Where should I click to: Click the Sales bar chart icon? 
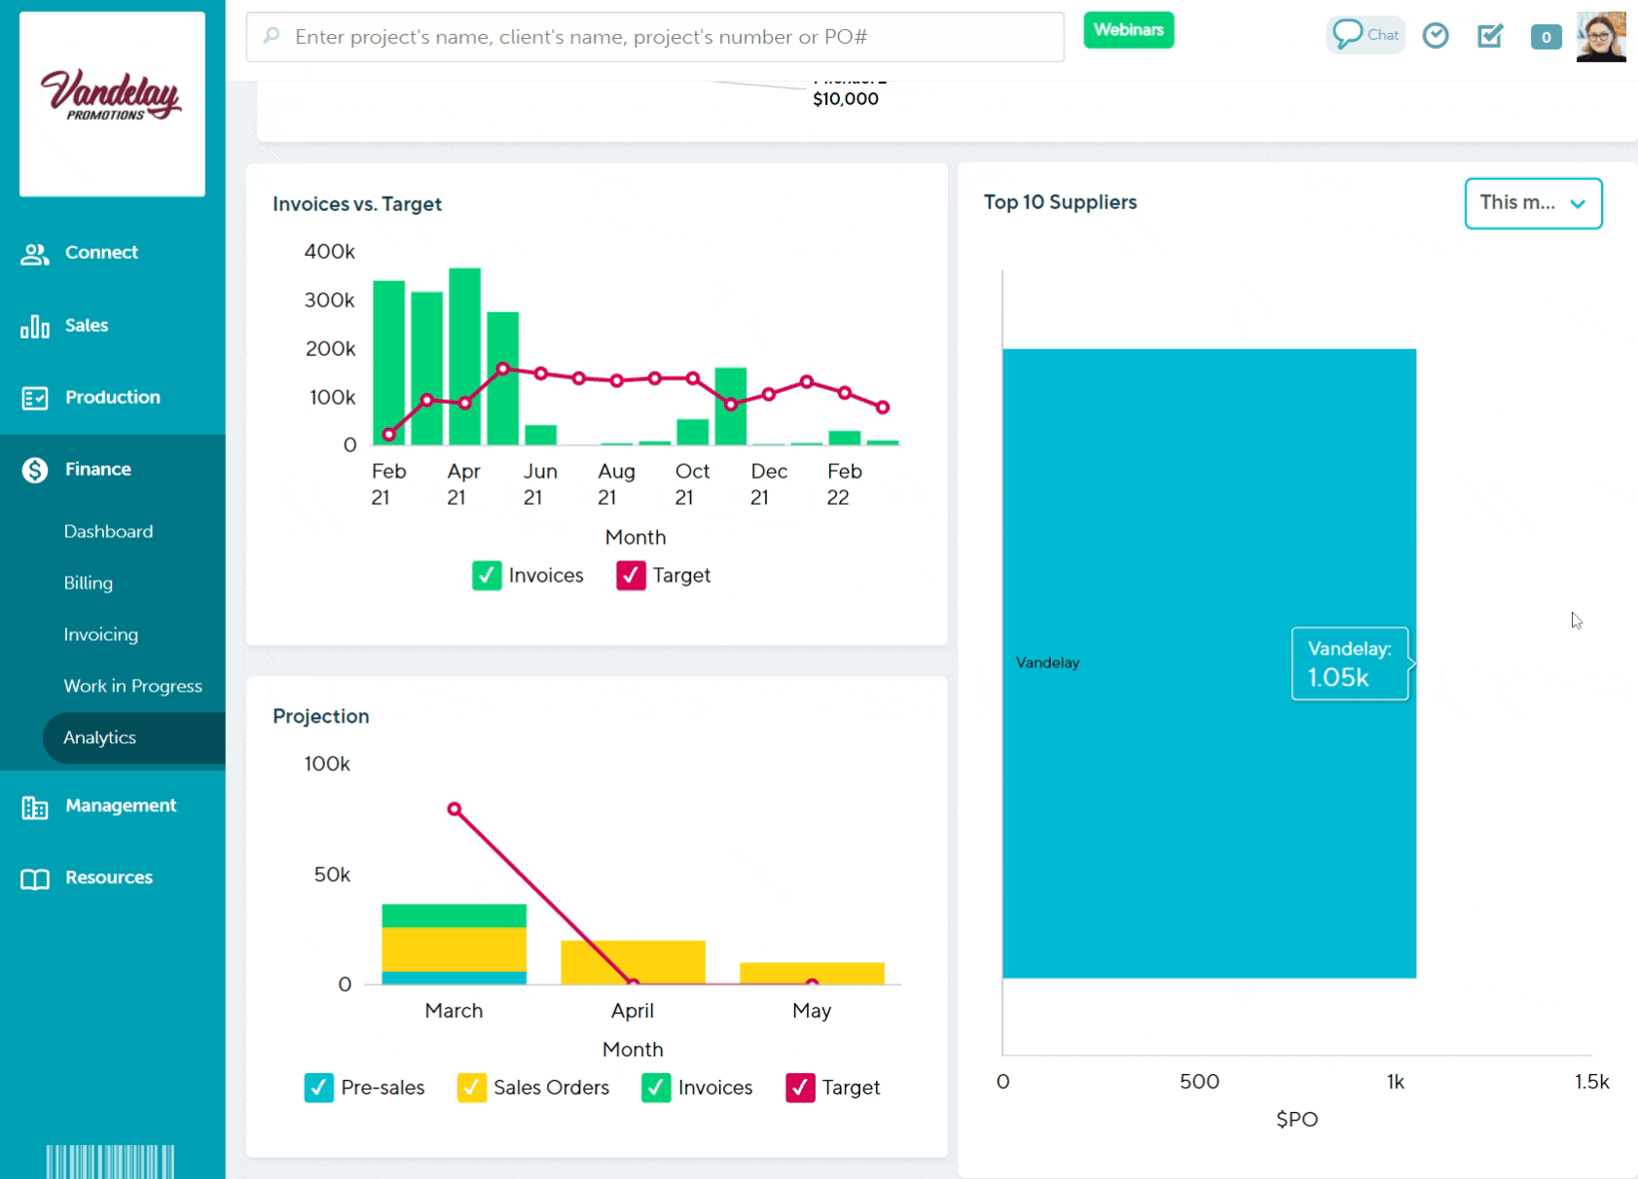coord(35,327)
